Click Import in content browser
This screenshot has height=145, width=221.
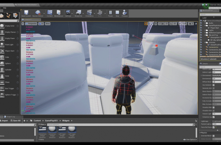(x=4, y=121)
